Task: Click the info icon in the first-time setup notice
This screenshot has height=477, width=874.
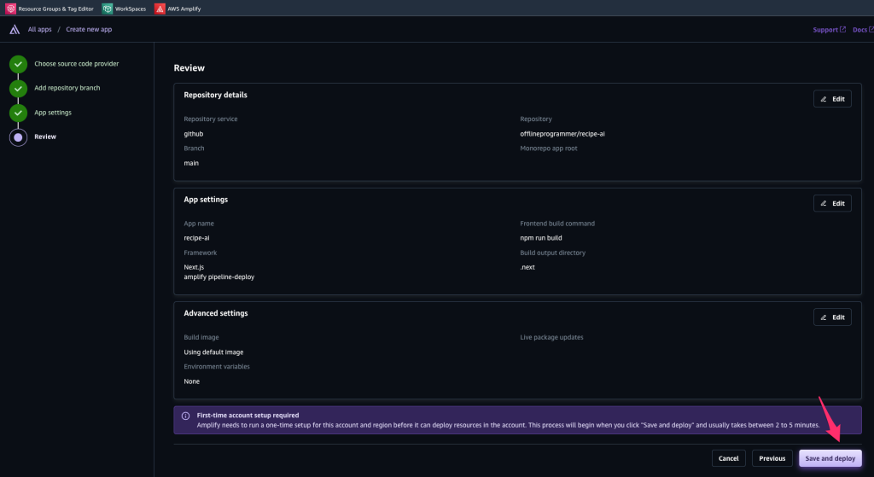Action: (x=185, y=416)
